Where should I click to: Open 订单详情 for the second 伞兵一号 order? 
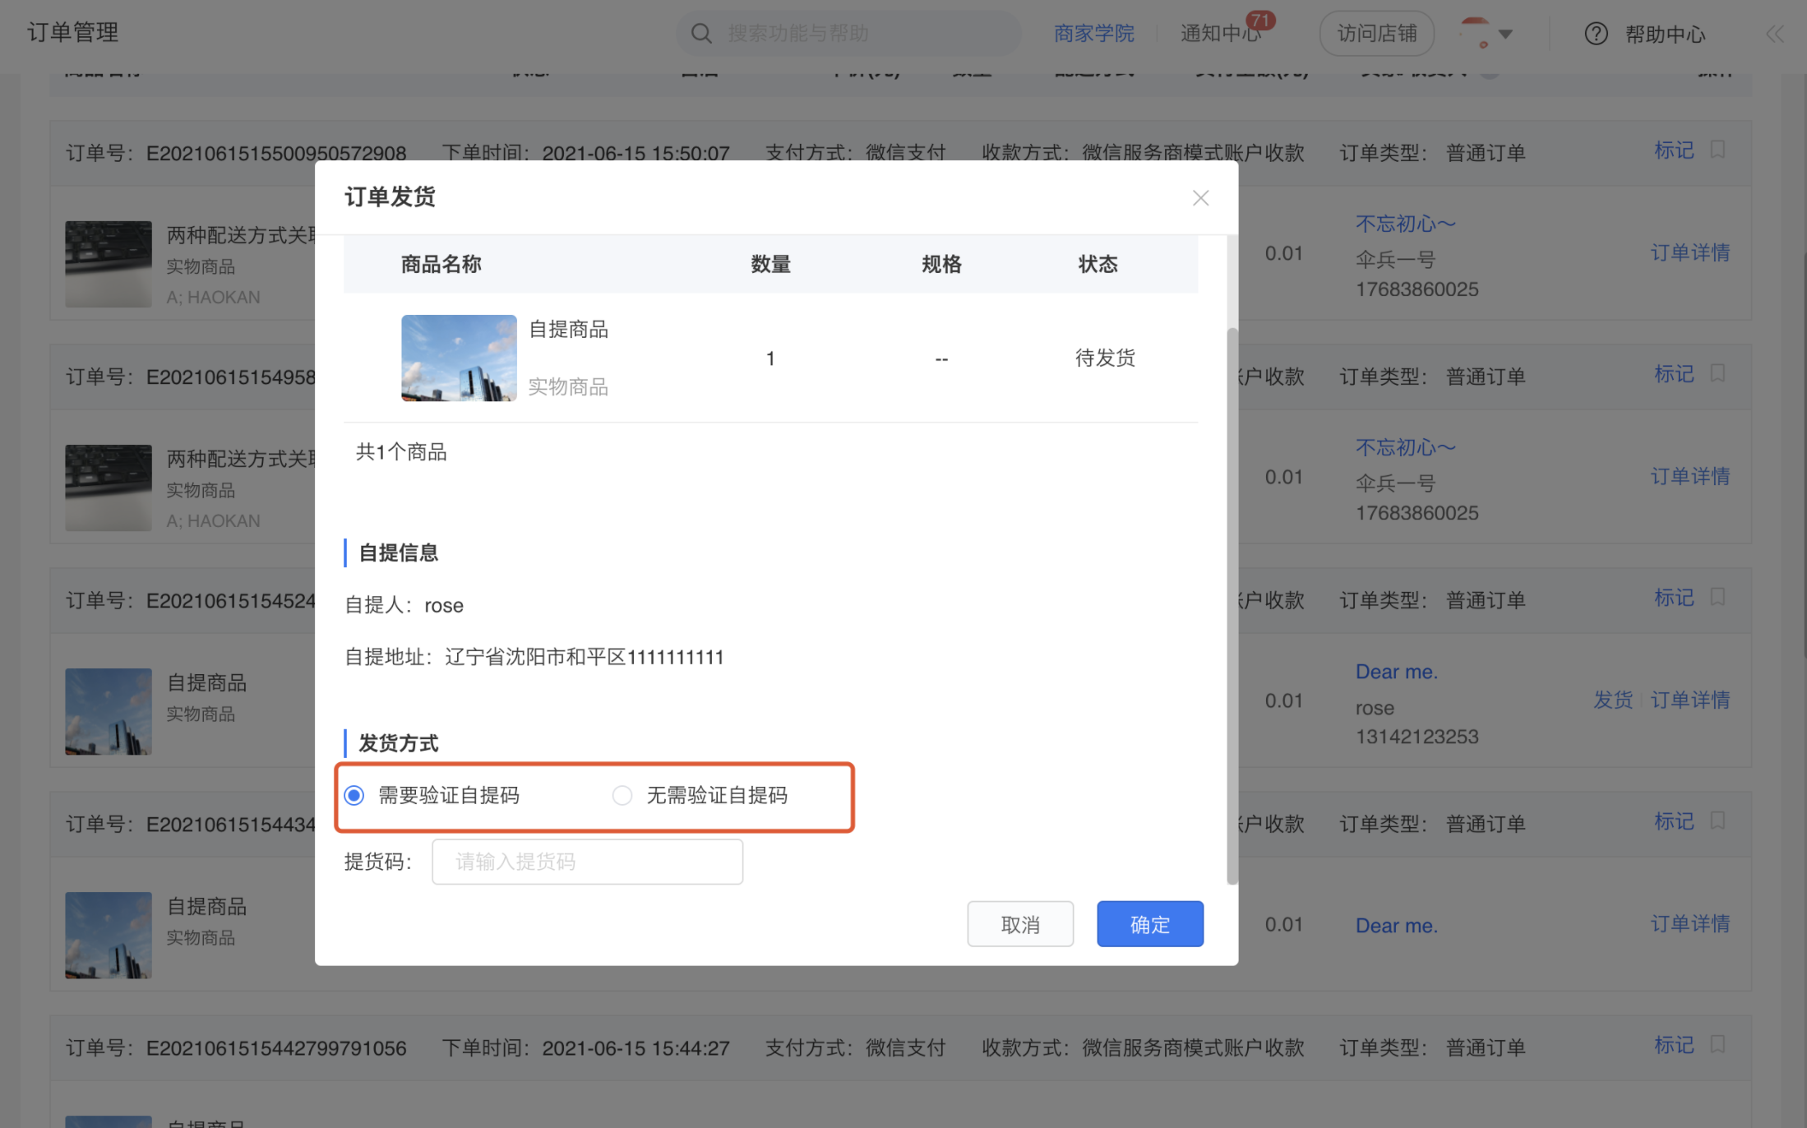[x=1690, y=476]
